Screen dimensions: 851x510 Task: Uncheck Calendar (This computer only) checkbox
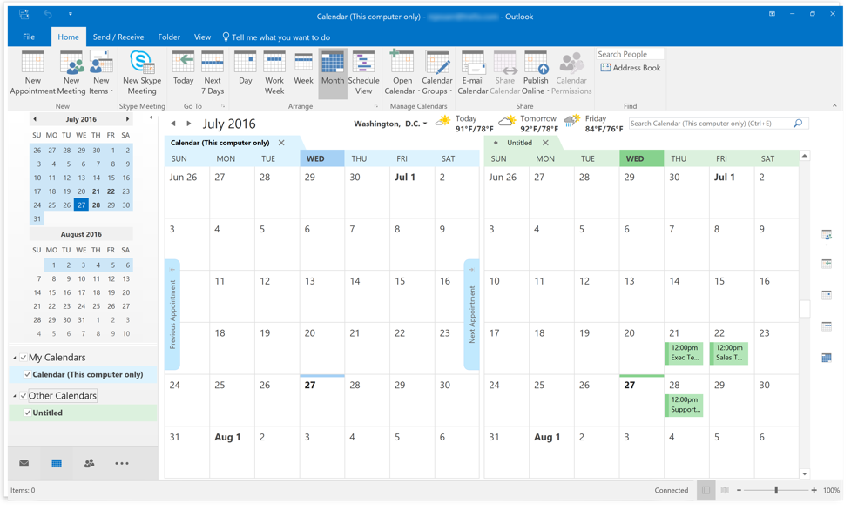27,374
